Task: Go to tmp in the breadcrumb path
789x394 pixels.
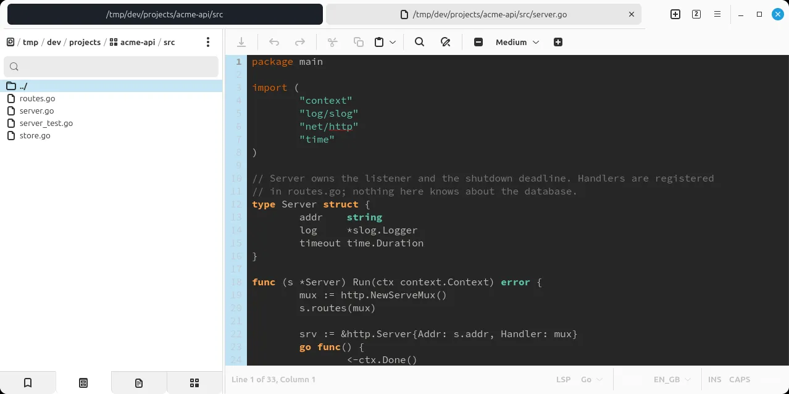Action: tap(30, 43)
